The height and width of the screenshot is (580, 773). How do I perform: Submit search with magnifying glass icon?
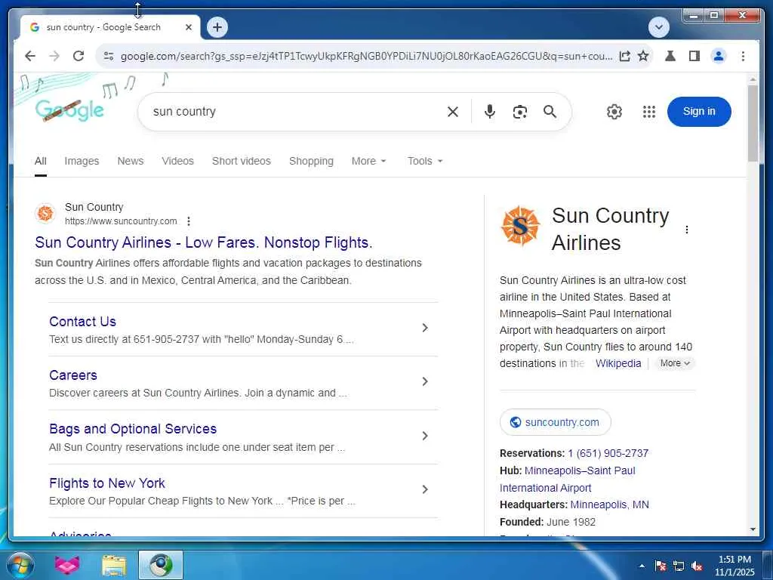point(550,112)
